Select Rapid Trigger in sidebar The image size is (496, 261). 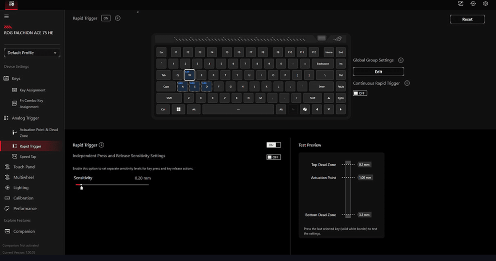coord(31,146)
